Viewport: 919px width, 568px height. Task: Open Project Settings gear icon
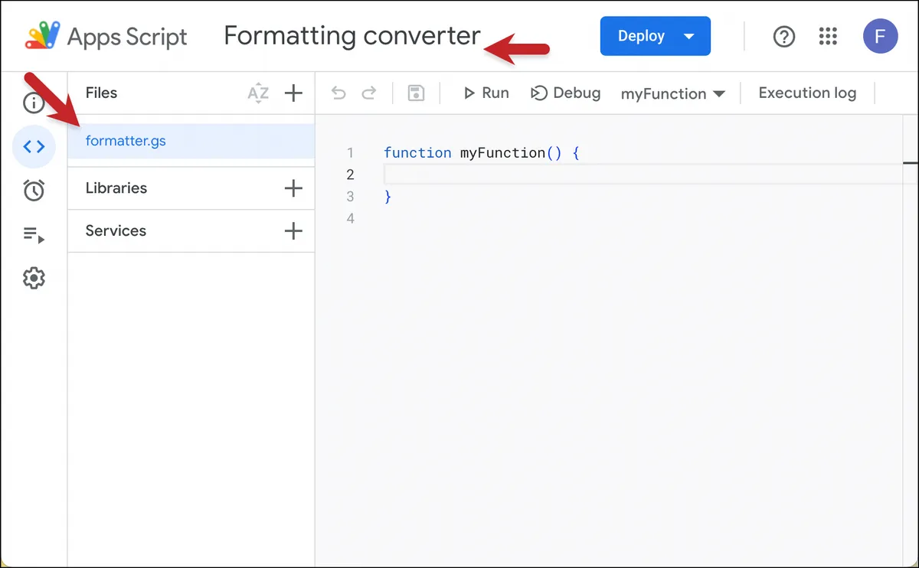[34, 278]
